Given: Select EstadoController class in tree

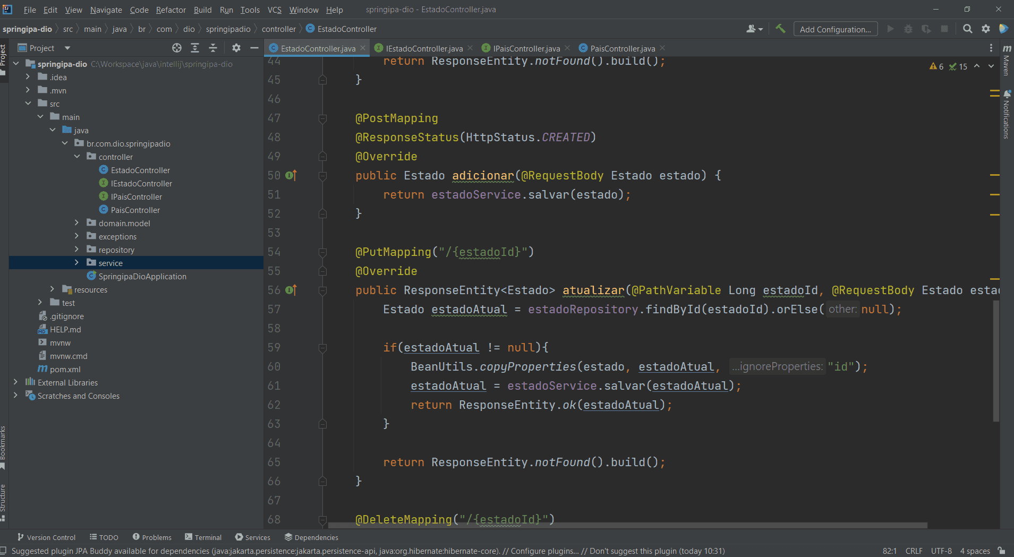Looking at the screenshot, I should coord(140,170).
